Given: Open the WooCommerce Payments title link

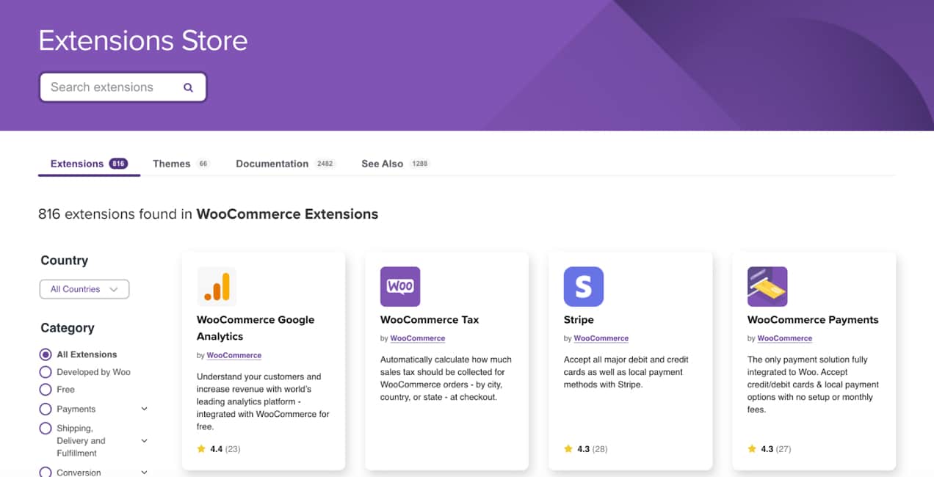Looking at the screenshot, I should pyautogui.click(x=813, y=320).
